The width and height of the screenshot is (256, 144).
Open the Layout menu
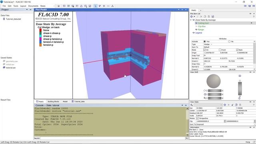click(23, 6)
